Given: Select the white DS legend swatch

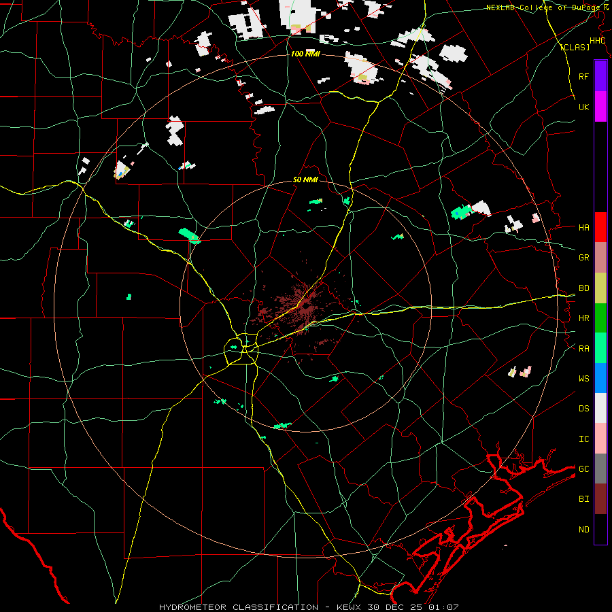Looking at the screenshot, I should (600, 408).
